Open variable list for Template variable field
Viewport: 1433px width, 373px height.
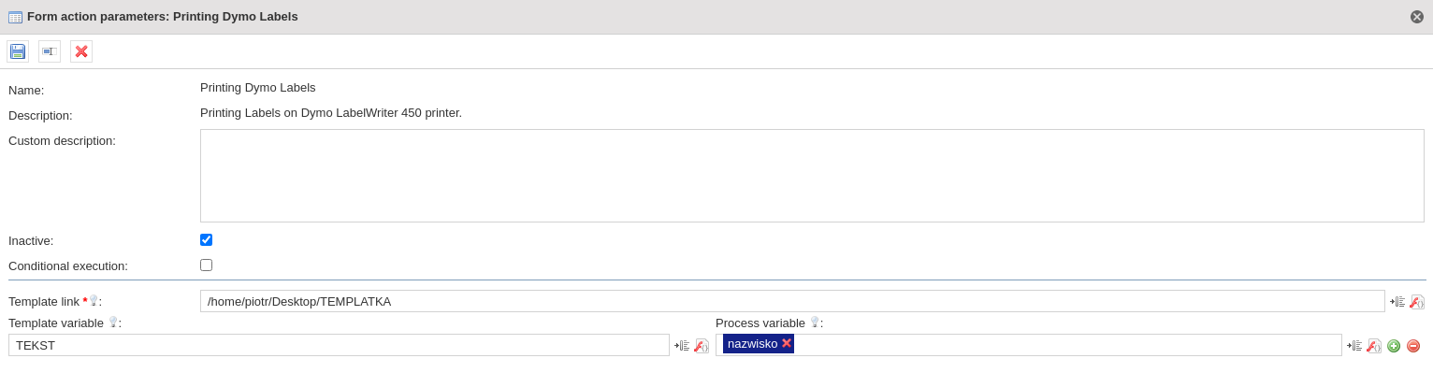[x=682, y=346]
